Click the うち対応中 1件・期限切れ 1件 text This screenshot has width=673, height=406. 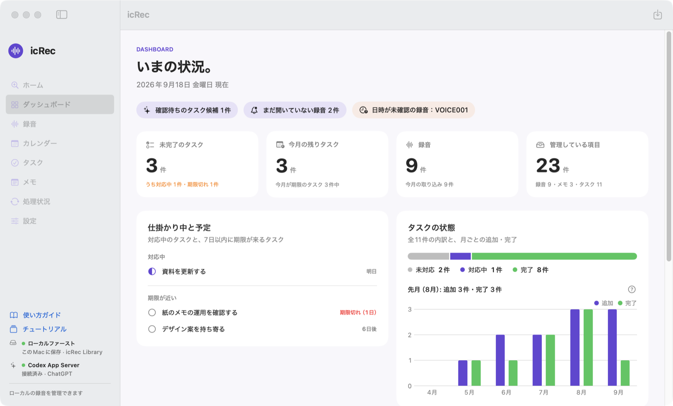(182, 184)
